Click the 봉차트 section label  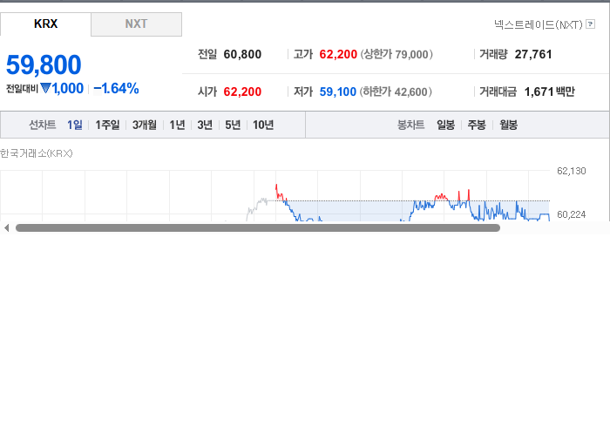pos(410,125)
